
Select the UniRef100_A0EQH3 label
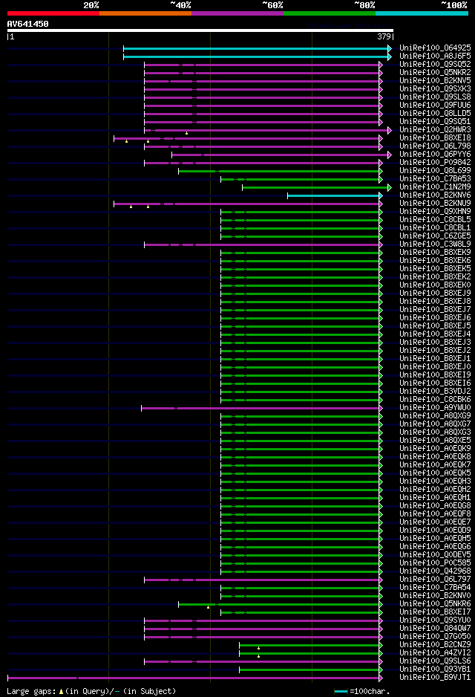point(435,481)
